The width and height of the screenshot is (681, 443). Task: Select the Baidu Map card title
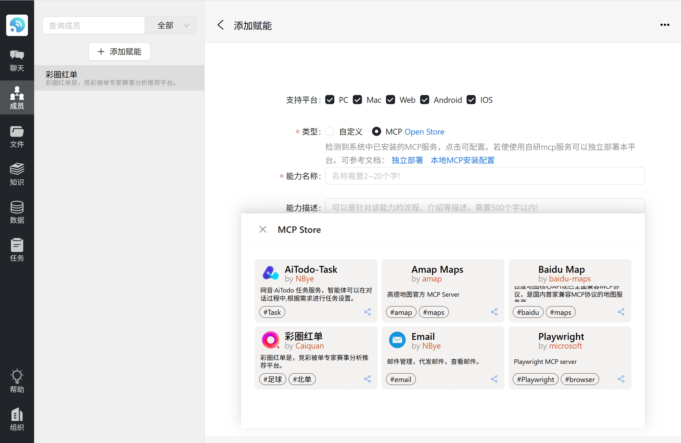(x=561, y=269)
